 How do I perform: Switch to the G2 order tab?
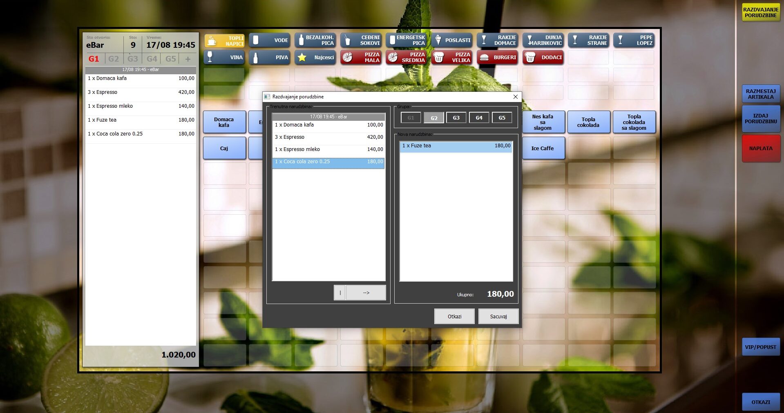click(x=114, y=59)
